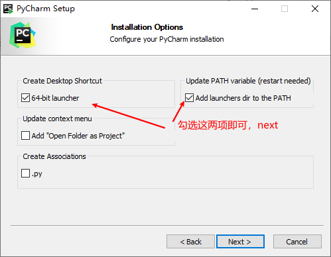The width and height of the screenshot is (331, 257).
Task: Click the Update context menu group title
Action: point(57,119)
